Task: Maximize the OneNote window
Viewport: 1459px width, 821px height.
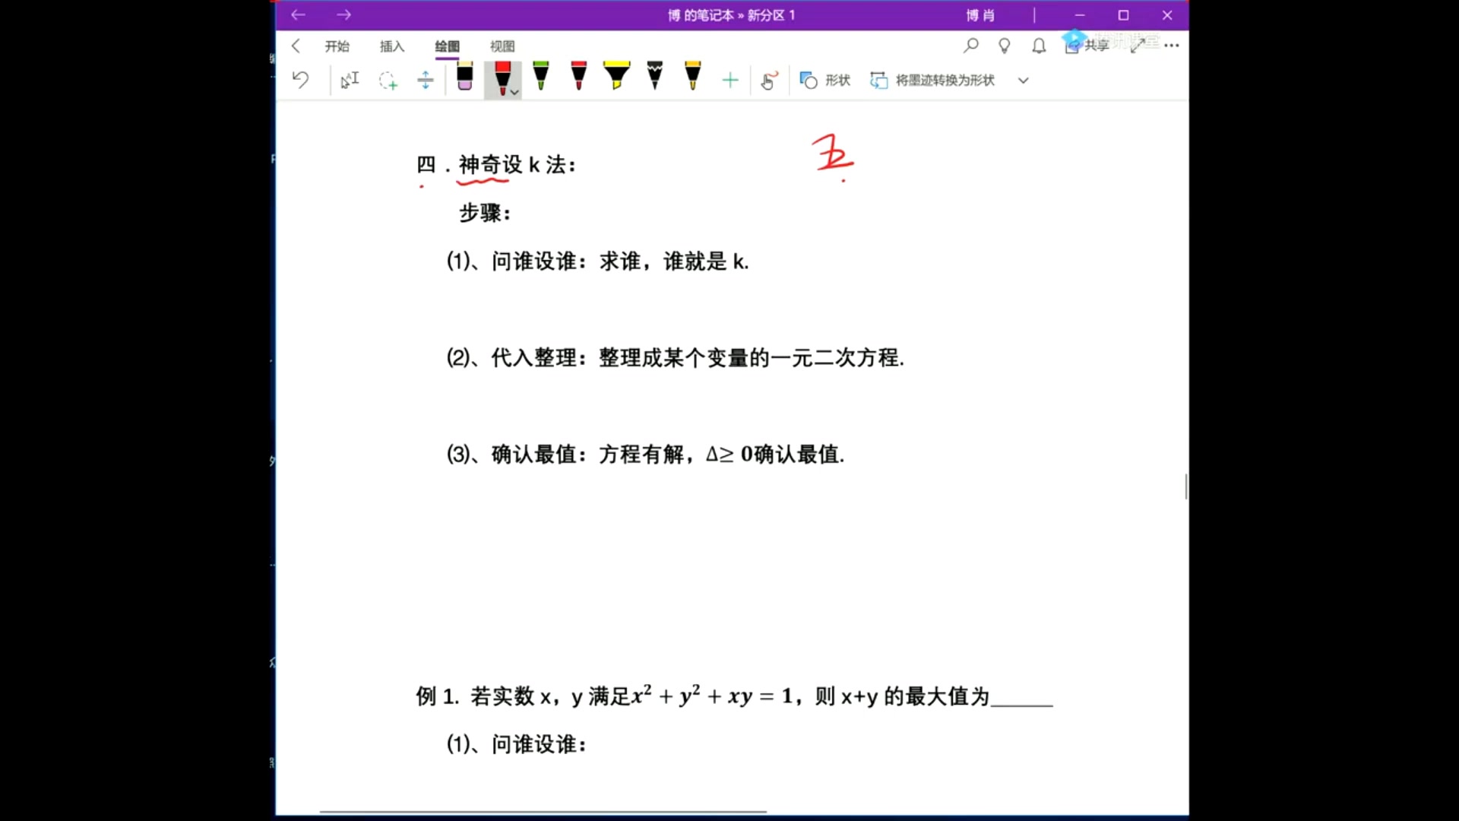Action: (x=1124, y=15)
